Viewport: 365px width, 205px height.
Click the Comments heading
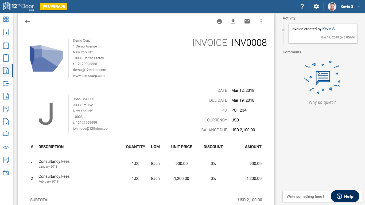click(x=292, y=52)
